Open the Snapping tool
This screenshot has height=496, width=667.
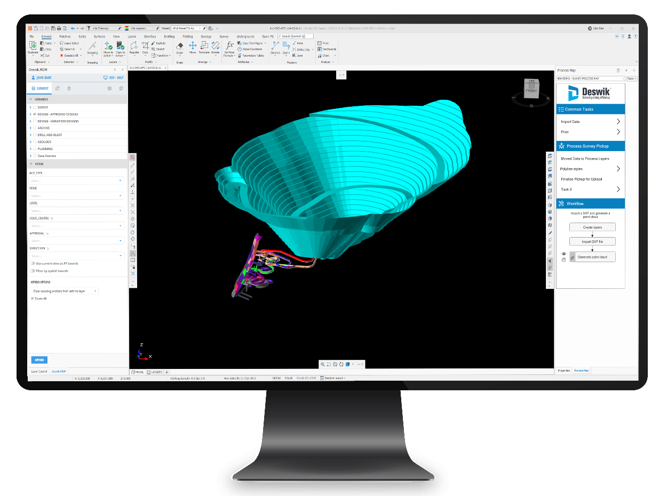pos(92,48)
